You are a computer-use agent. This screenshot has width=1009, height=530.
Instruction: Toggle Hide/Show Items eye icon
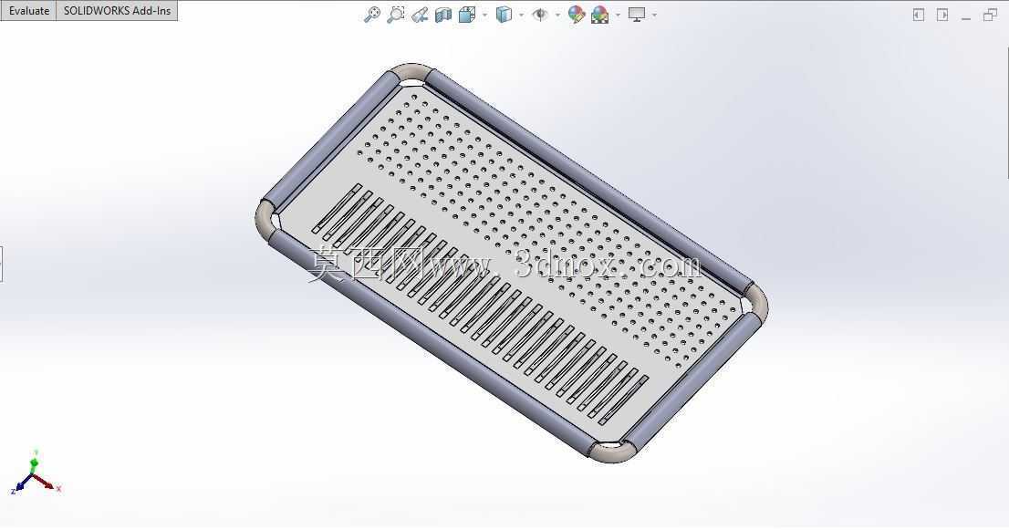pos(540,15)
